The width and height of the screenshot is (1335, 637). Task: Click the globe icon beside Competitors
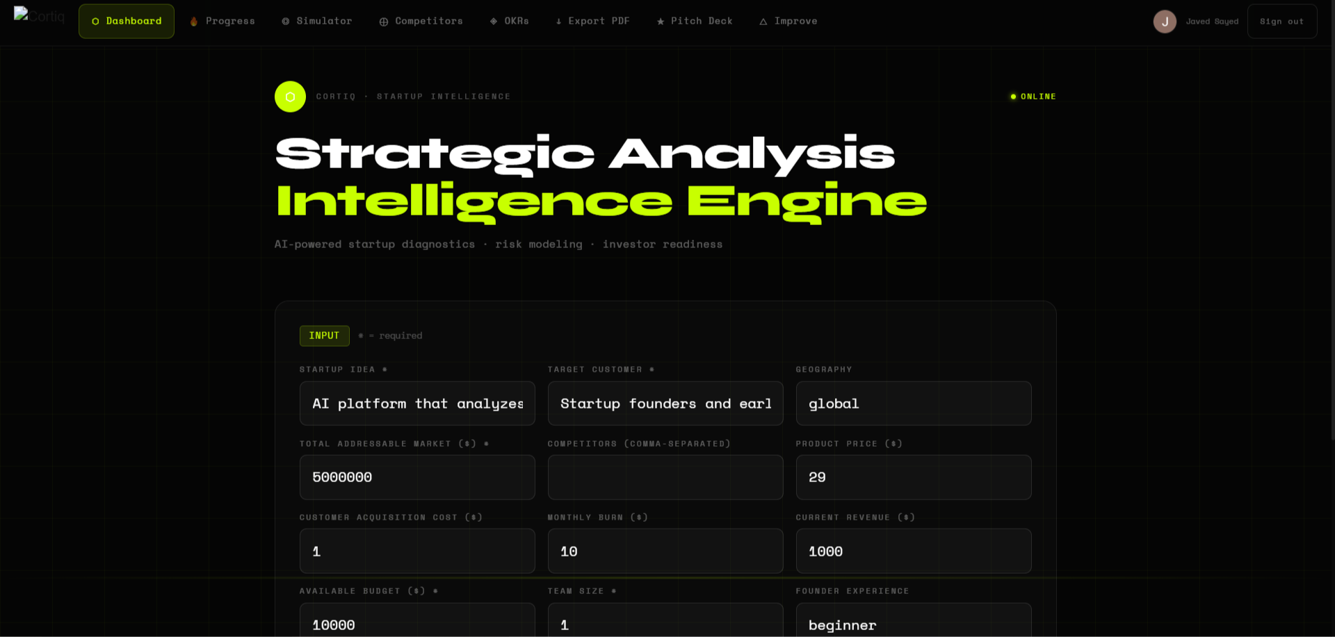click(383, 21)
